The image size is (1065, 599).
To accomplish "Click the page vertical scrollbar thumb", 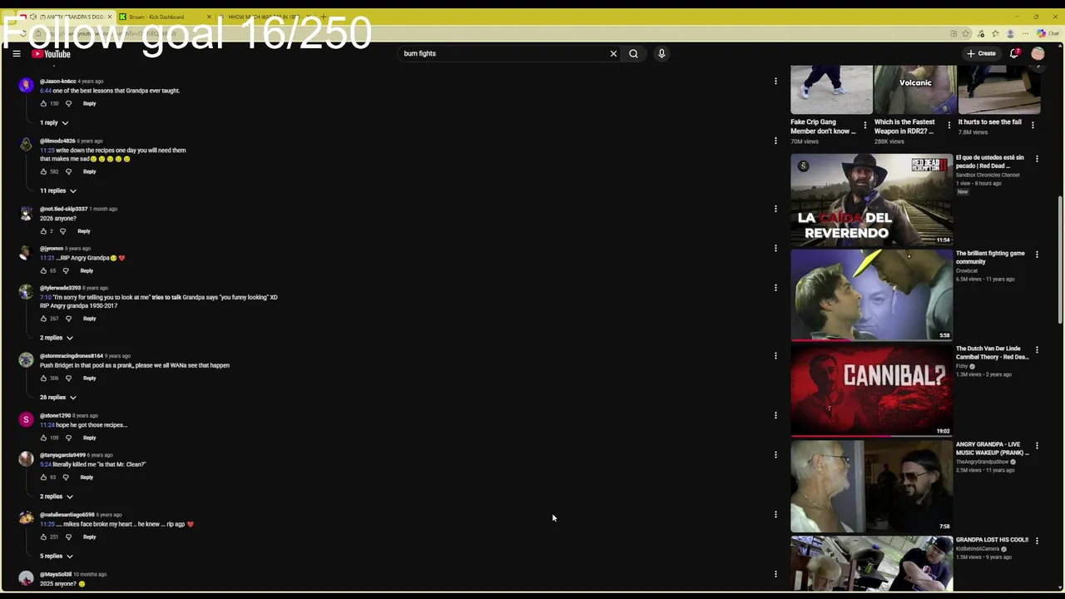I will (x=1060, y=260).
